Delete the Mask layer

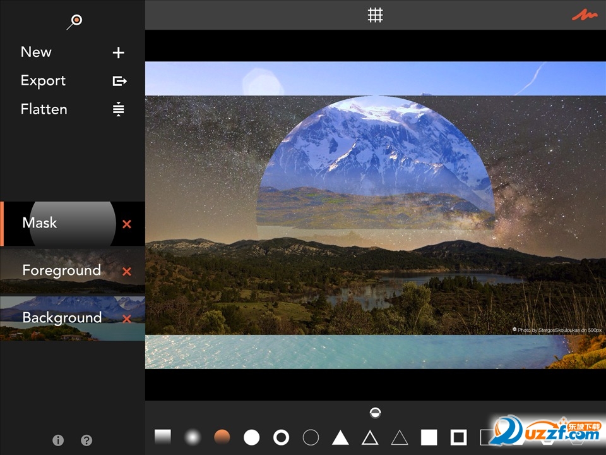click(x=127, y=224)
